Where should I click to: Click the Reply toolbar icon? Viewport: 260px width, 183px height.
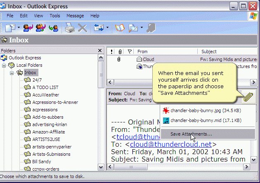28,28
